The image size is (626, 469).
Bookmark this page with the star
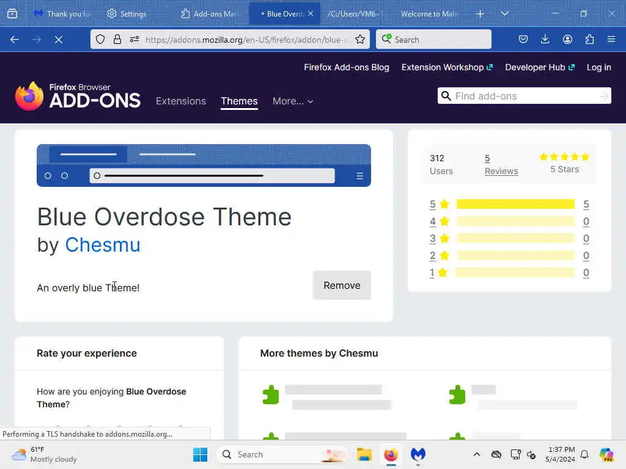[359, 39]
